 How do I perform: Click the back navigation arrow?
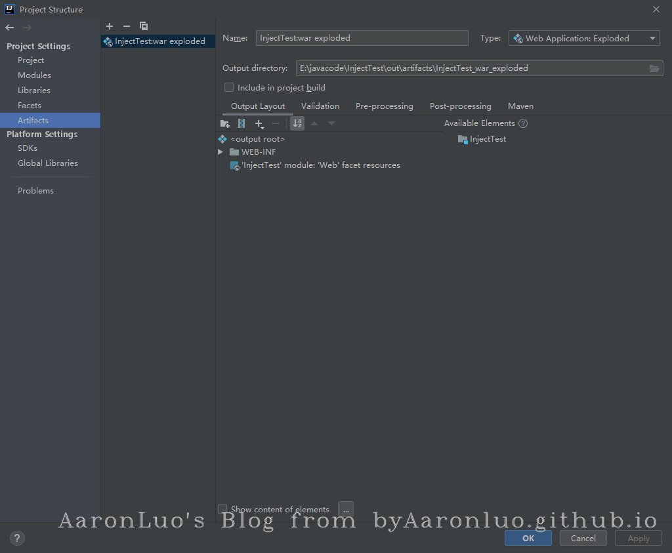pyautogui.click(x=10, y=28)
